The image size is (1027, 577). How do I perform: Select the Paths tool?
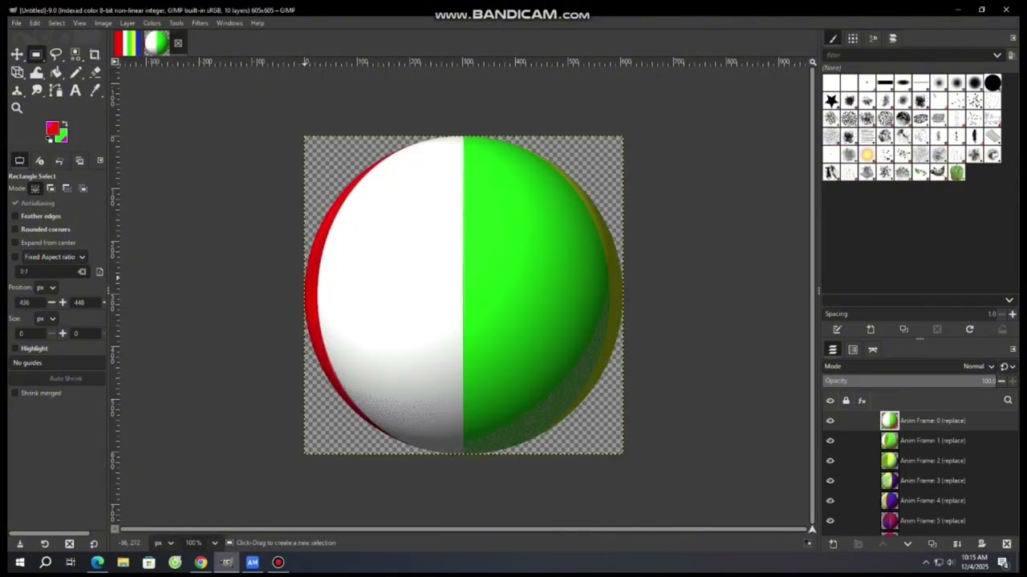(x=56, y=91)
